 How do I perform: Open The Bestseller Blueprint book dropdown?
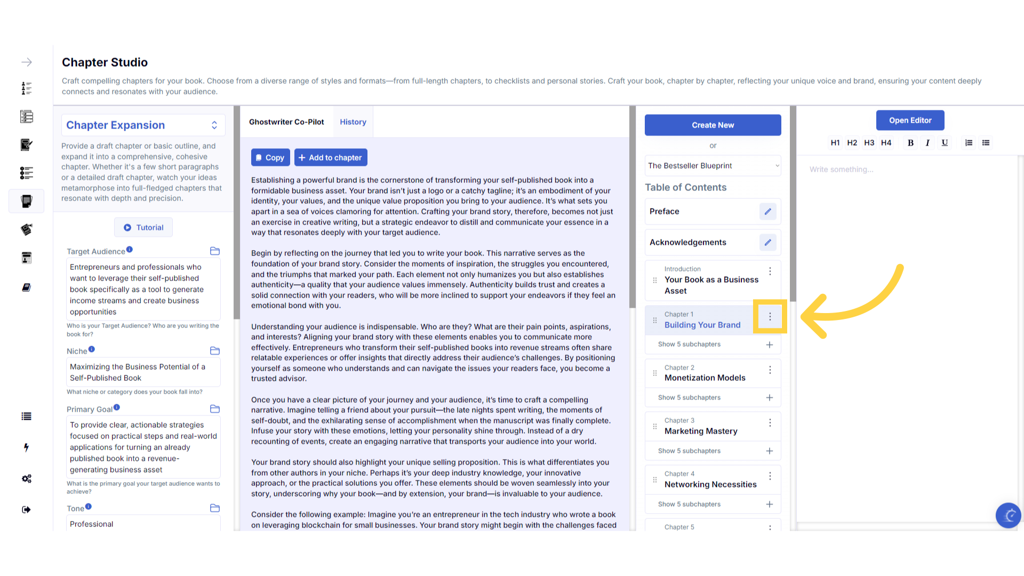click(x=713, y=166)
